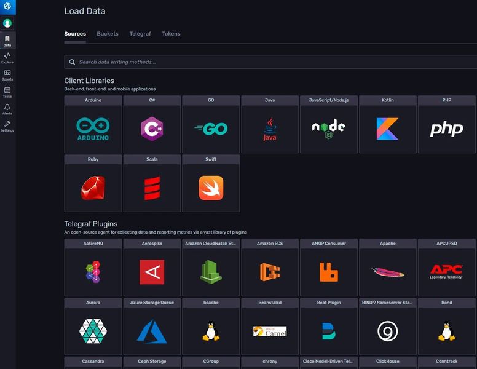
Task: Click the Cisco Model-Driven Tel... card header
Action: tap(328, 362)
